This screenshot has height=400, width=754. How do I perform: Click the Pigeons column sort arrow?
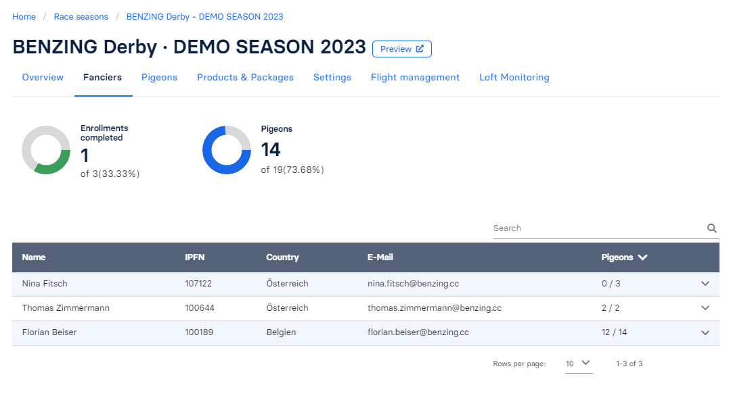[643, 257]
